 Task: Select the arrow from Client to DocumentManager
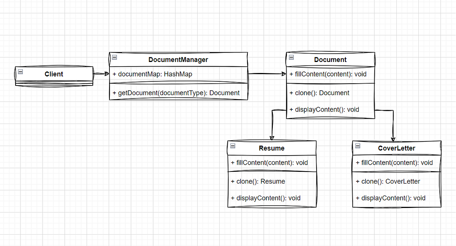100,73
